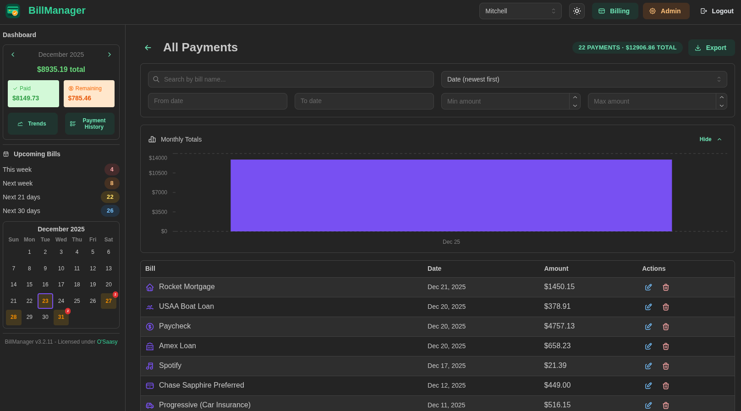Click the Paid $8149.73 card
This screenshot has height=411, width=741.
33,93
